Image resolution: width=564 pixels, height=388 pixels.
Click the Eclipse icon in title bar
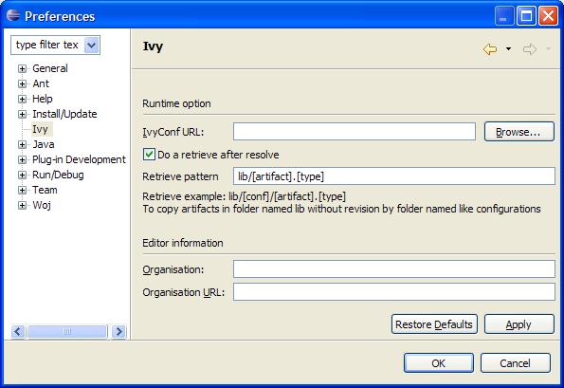(x=13, y=16)
